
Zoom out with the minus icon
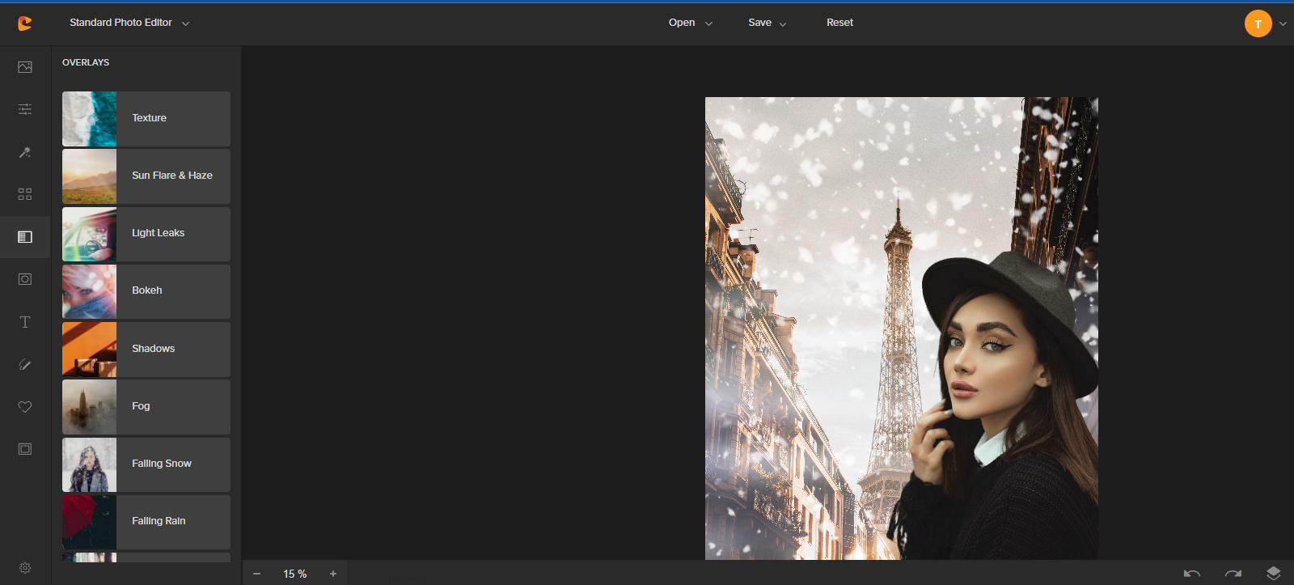point(256,574)
